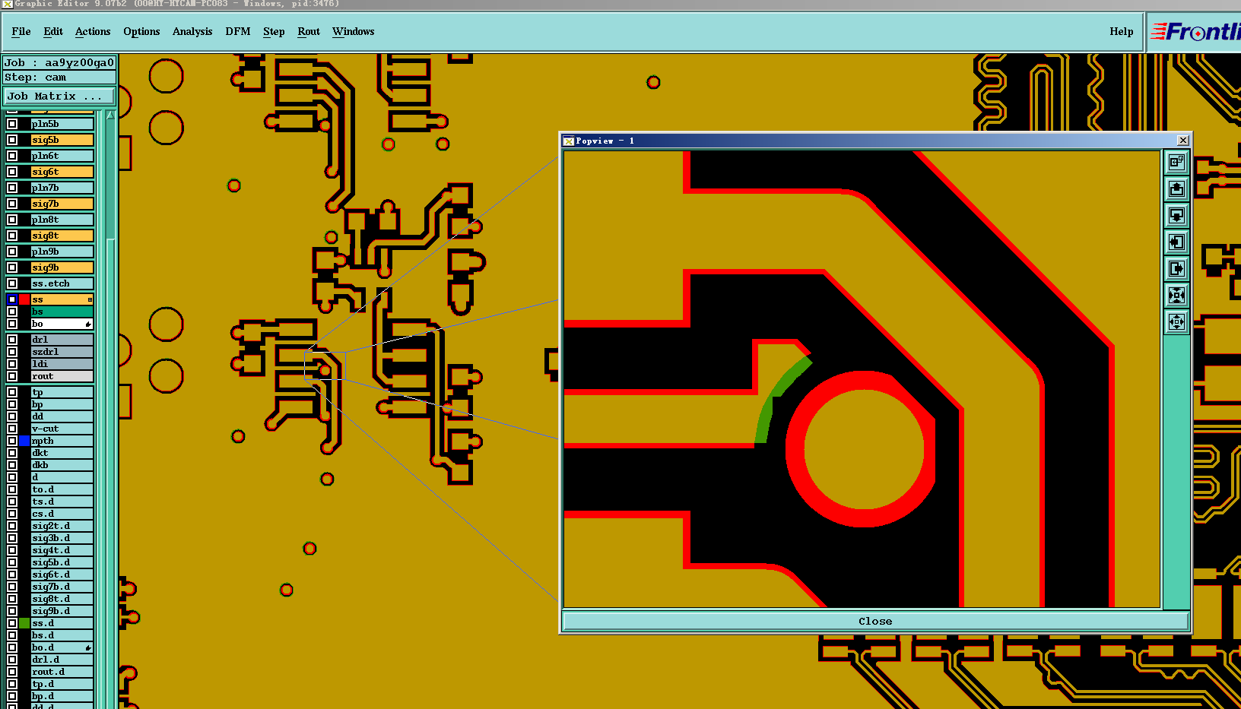
Task: Click the Help button
Action: [x=1121, y=31]
